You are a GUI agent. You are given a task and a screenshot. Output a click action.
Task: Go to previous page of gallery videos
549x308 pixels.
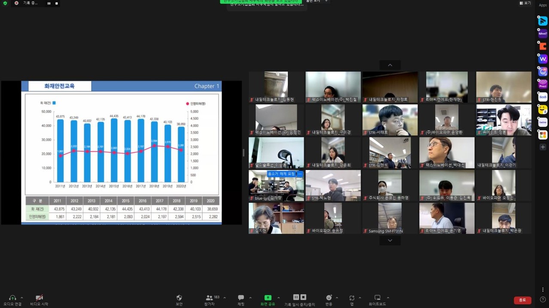pos(390,65)
